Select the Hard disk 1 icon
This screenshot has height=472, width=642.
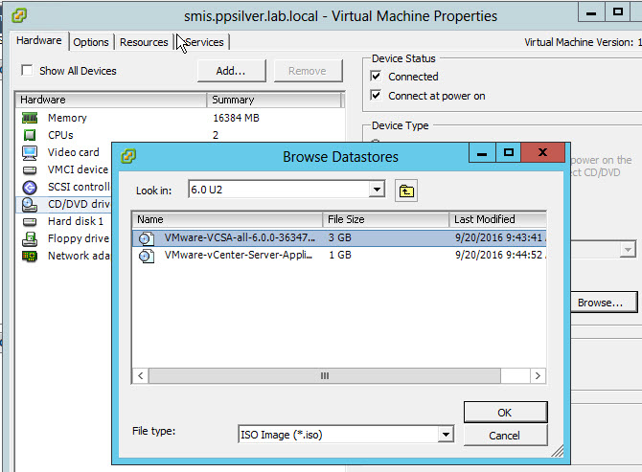[x=30, y=222]
